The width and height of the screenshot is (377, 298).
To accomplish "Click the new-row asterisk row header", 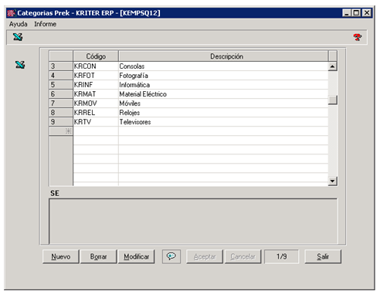I will 61,131.
